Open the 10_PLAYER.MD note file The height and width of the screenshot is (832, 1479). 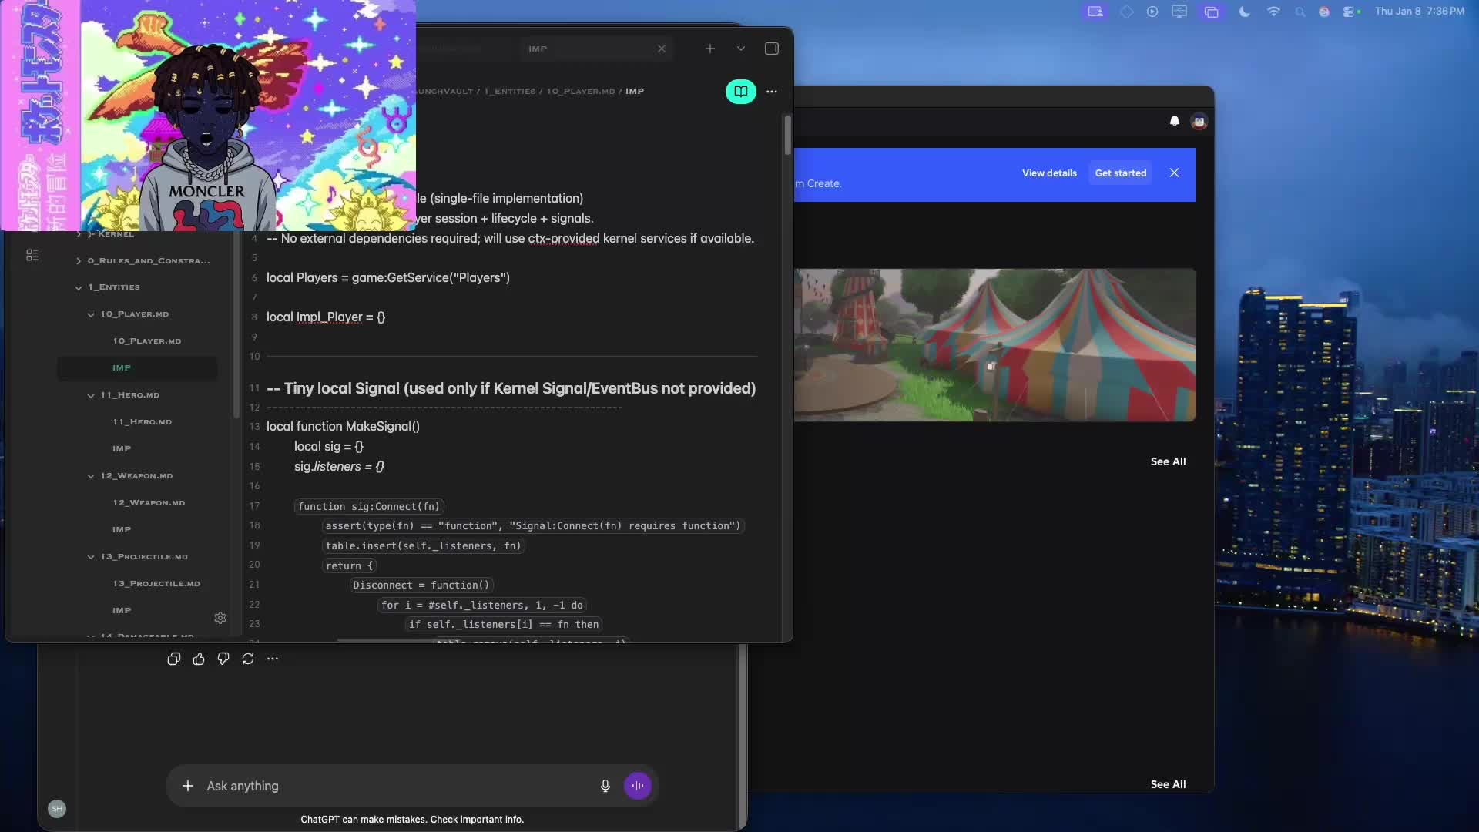point(147,341)
